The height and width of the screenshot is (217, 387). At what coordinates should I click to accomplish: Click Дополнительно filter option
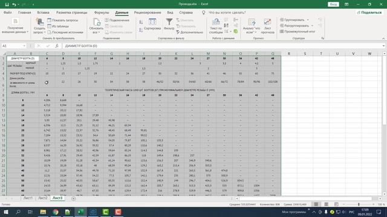point(189,32)
